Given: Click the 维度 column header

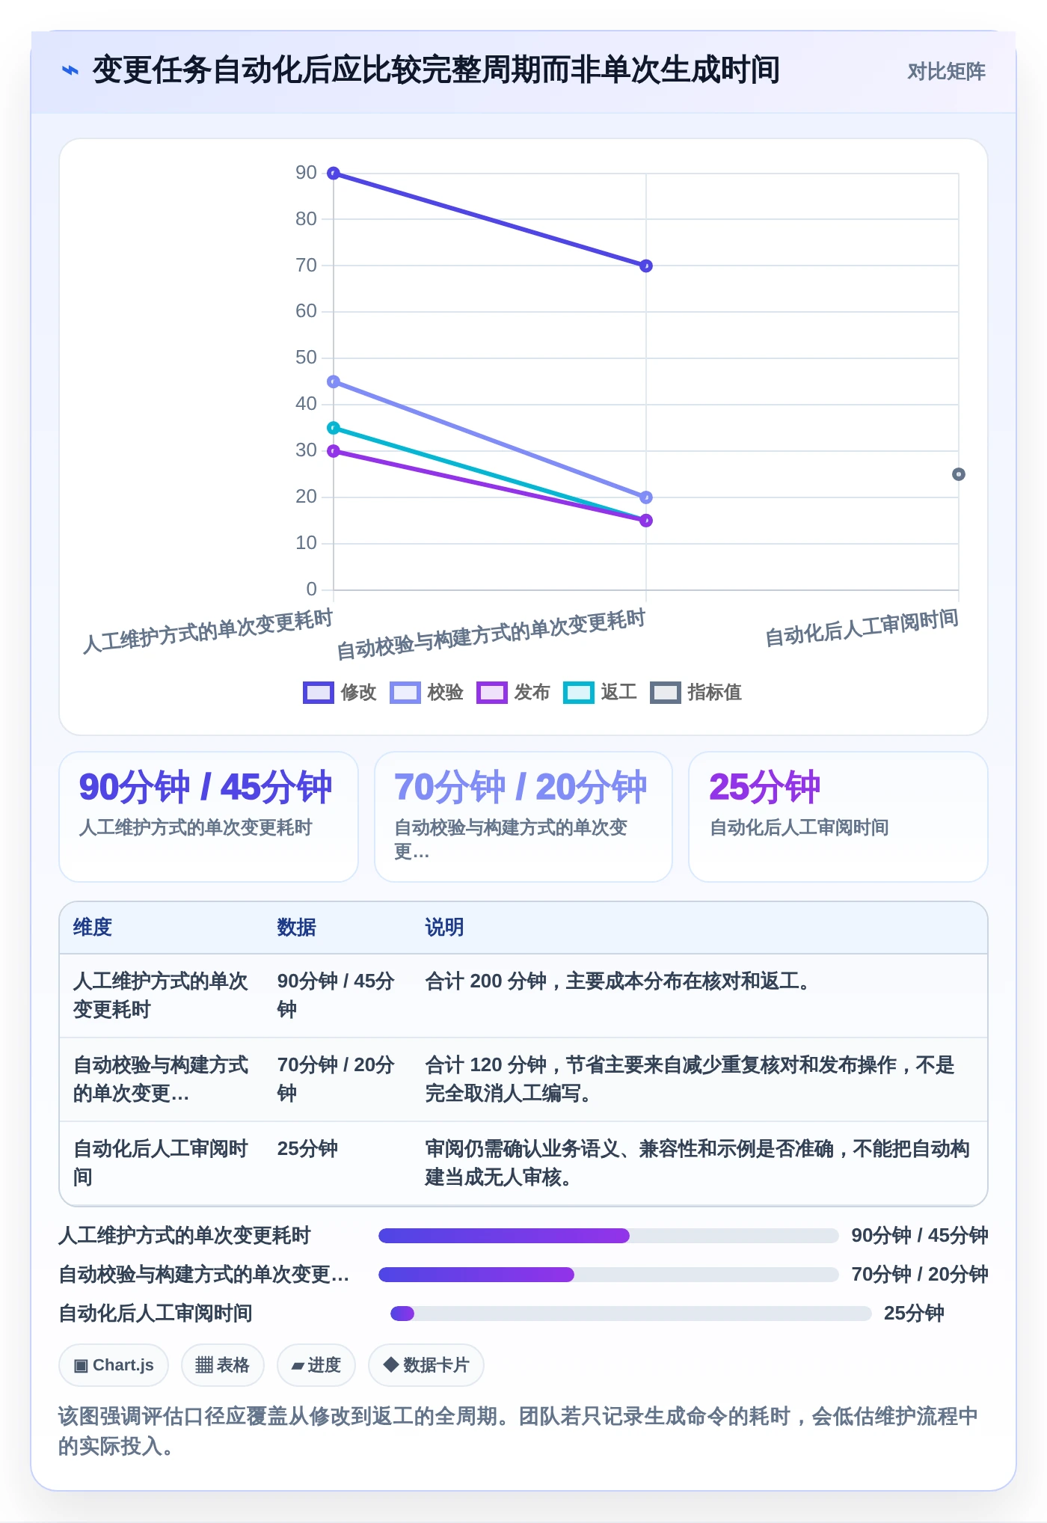Looking at the screenshot, I should [93, 928].
